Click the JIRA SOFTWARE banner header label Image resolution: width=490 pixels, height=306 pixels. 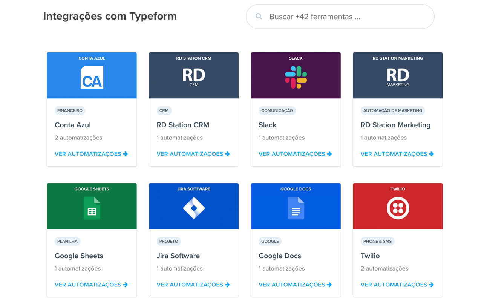194,189
